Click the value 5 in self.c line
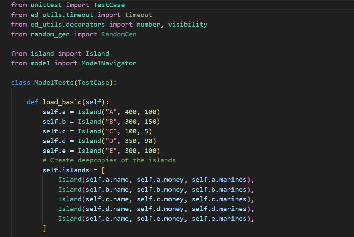 tap(146, 131)
